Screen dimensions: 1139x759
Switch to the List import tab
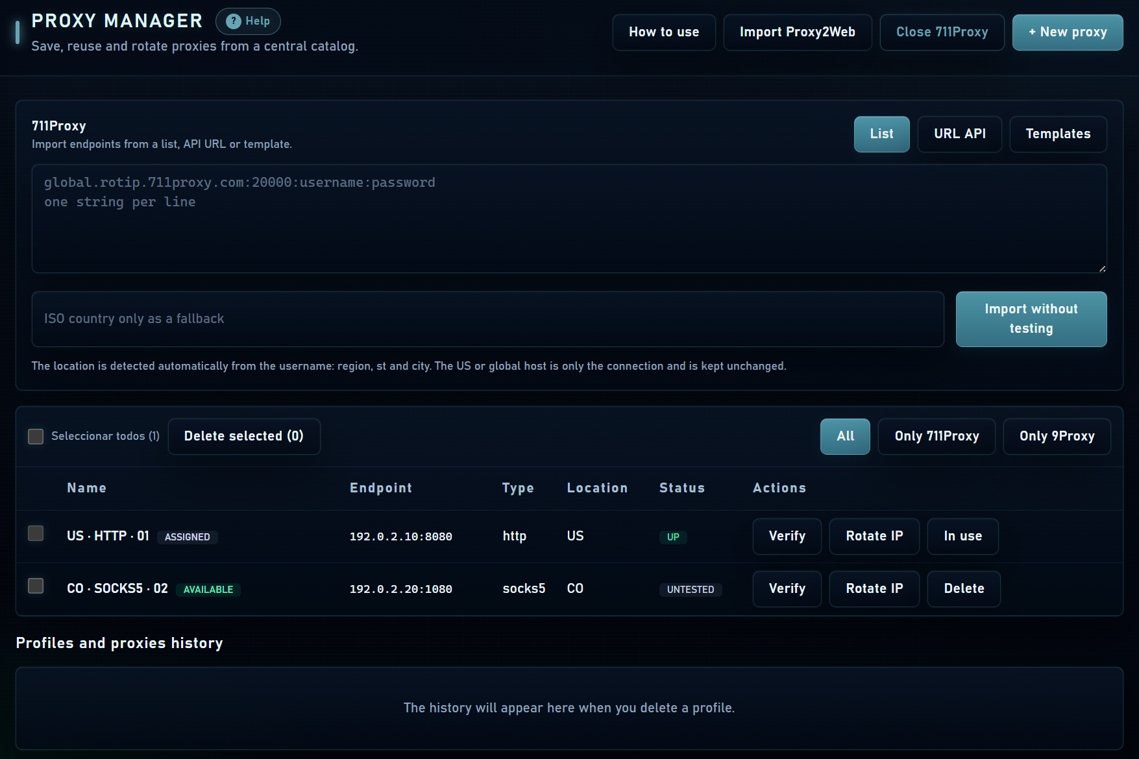pos(881,134)
